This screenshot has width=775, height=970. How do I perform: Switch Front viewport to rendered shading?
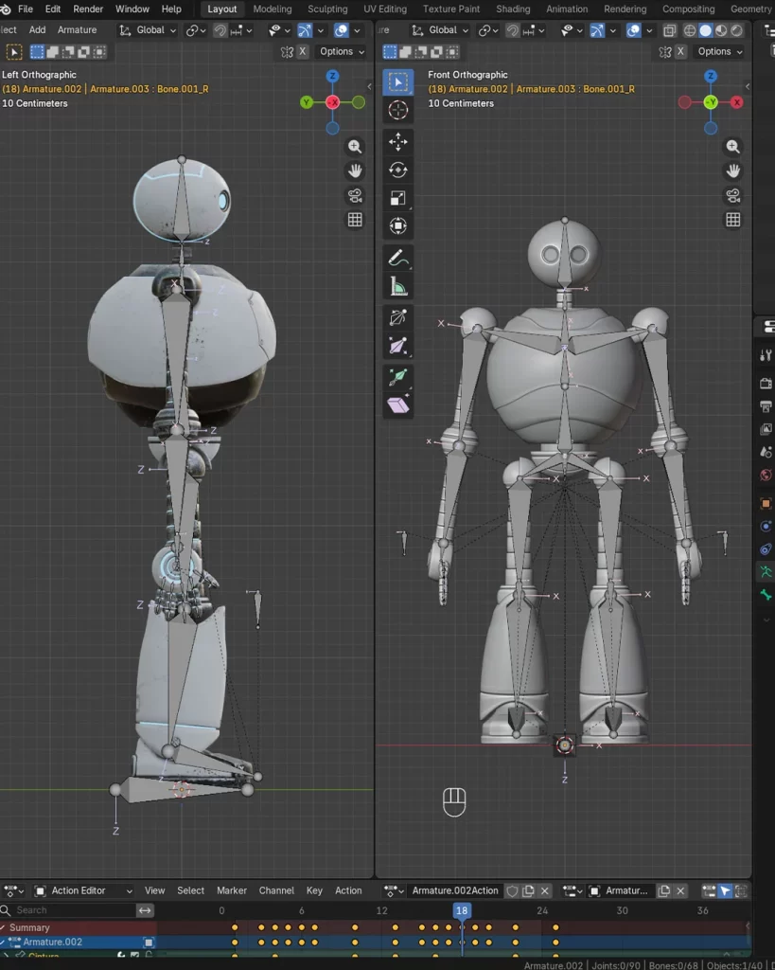click(x=737, y=30)
